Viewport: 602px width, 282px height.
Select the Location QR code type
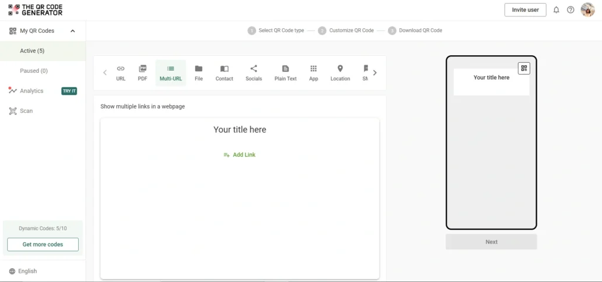coord(340,73)
